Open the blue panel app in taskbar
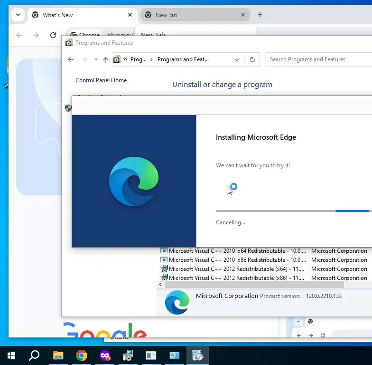372x365 pixels. [x=175, y=355]
